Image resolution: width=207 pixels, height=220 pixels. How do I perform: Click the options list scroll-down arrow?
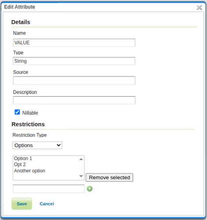[81, 176]
